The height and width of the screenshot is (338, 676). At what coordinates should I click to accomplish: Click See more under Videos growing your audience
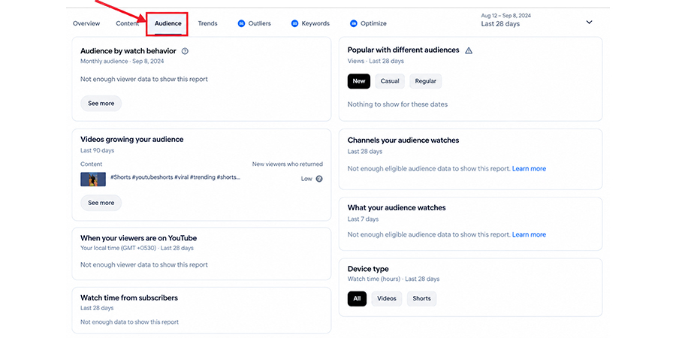point(101,203)
